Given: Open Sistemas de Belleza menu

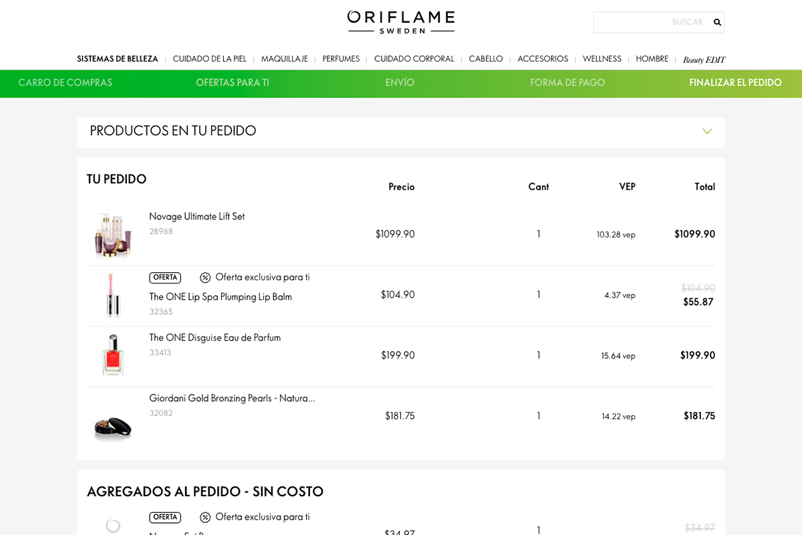Looking at the screenshot, I should [x=118, y=59].
